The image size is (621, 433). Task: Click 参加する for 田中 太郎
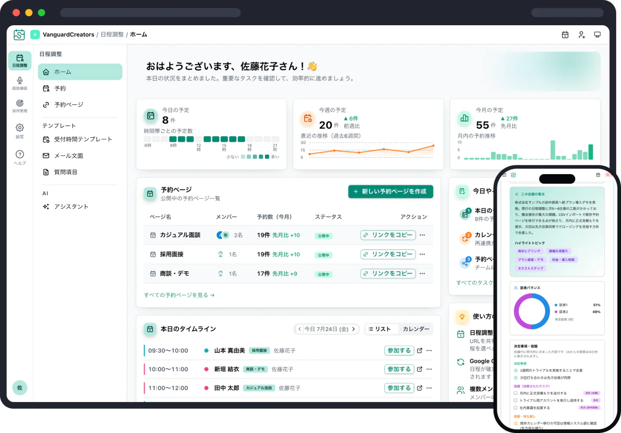399,388
